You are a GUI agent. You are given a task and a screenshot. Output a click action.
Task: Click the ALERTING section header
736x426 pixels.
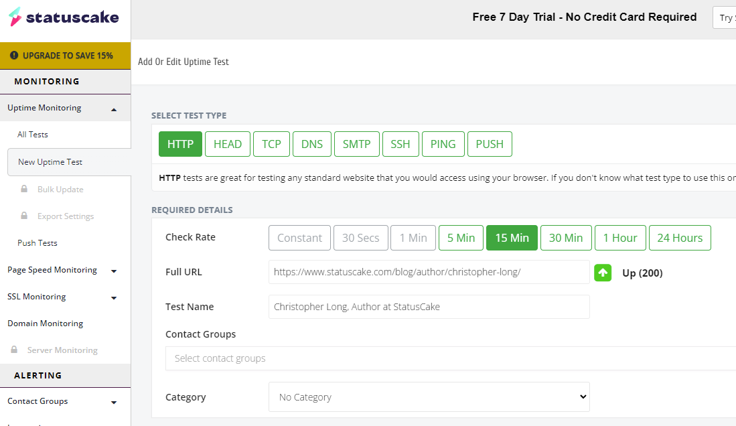[38, 375]
